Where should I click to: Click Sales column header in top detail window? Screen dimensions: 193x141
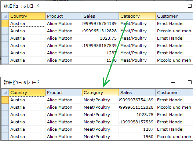click(101, 16)
